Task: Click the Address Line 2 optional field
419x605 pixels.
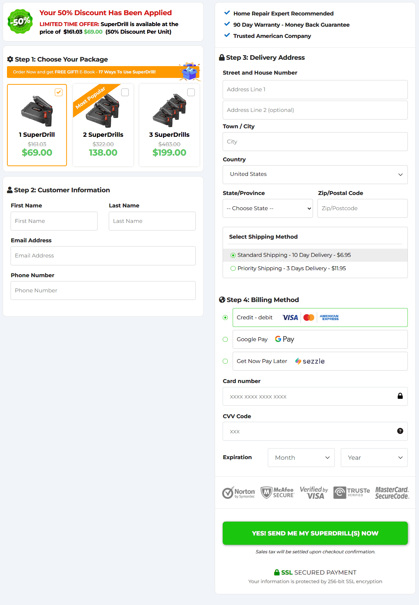Action: coord(315,110)
